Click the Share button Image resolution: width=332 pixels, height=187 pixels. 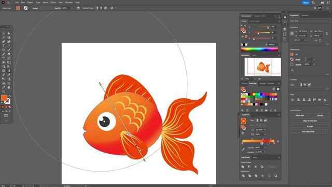coord(306,3)
